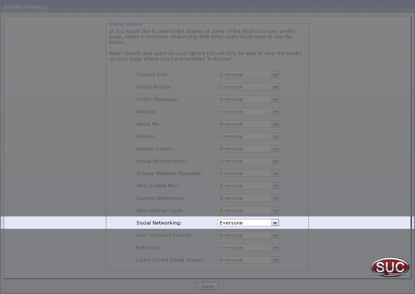Click the SUC club logo

point(390,267)
